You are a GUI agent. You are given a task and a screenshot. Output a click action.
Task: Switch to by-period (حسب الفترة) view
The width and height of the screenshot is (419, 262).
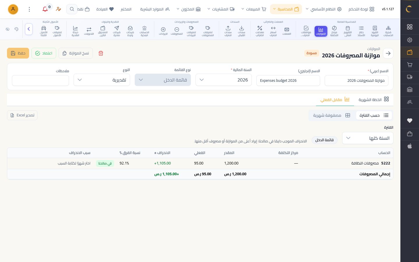tap(374, 116)
